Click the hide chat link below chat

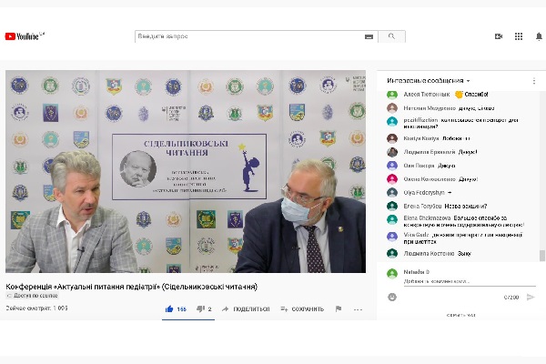tap(461, 315)
